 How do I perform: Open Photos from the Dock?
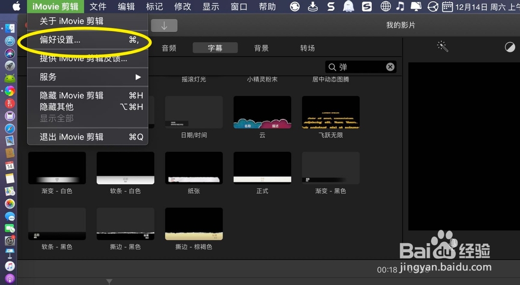pos(10,203)
